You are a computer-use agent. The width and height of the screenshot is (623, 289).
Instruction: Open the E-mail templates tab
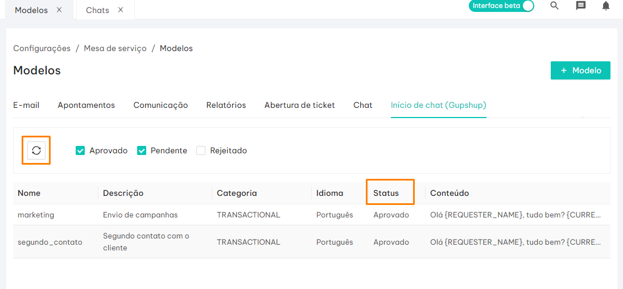click(26, 105)
